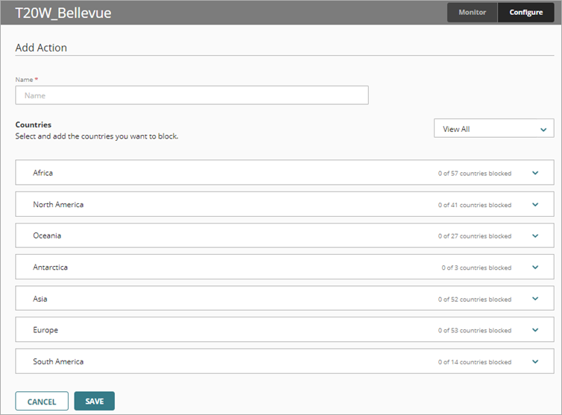Select the Asia region label
The width and height of the screenshot is (562, 415).
pyautogui.click(x=40, y=299)
